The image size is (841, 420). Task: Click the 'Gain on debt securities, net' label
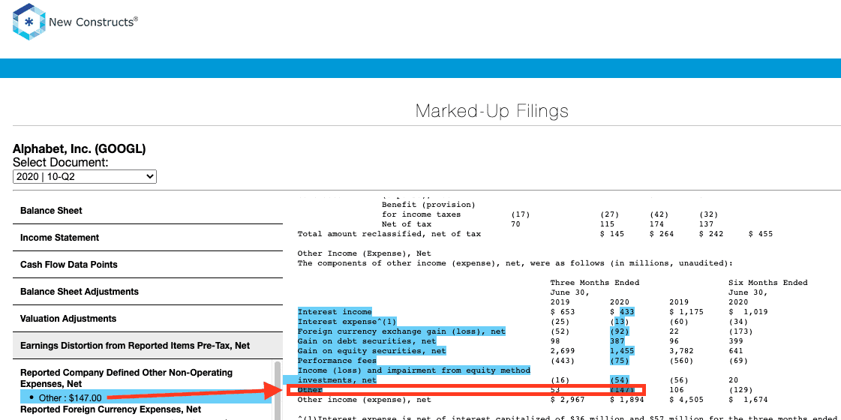[367, 341]
